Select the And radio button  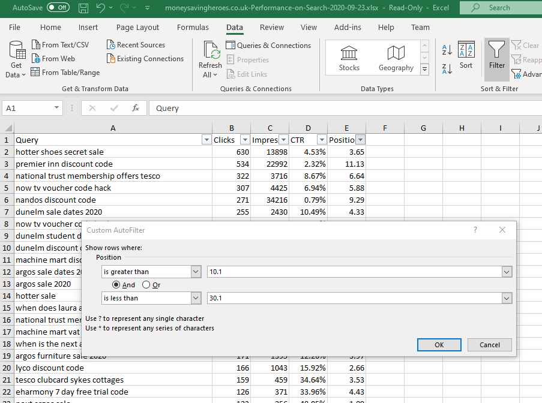coord(116,285)
